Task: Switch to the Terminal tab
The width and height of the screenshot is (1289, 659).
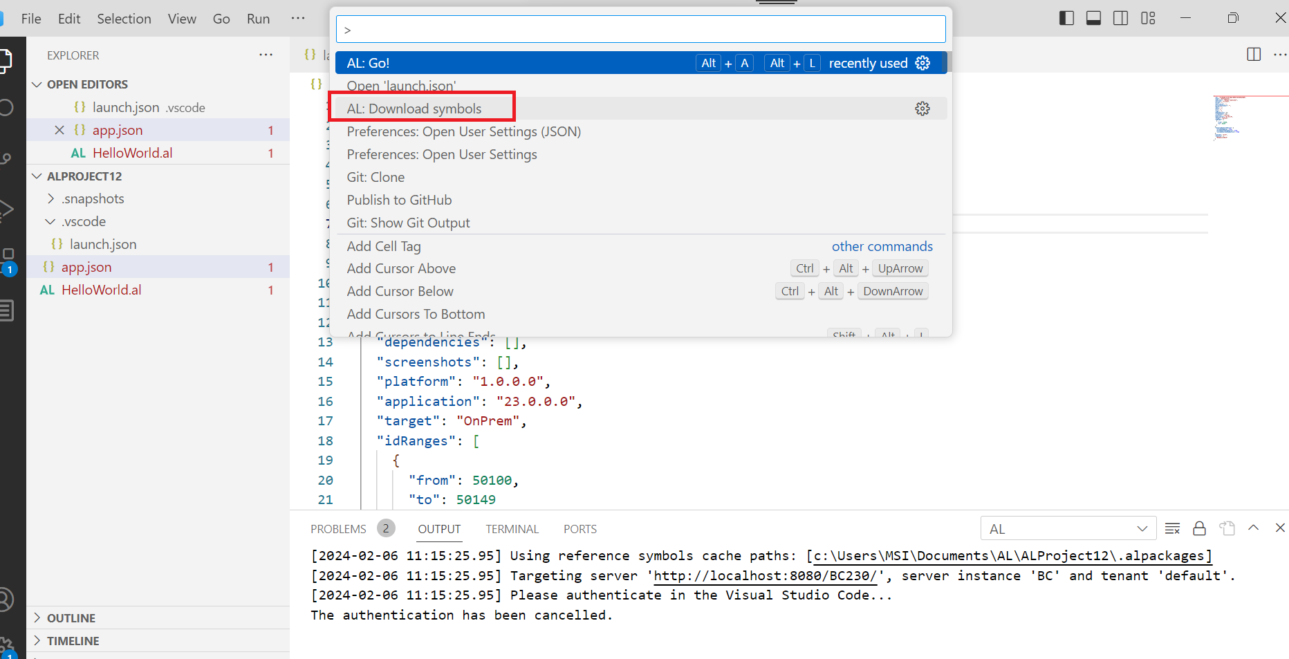Action: pyautogui.click(x=512, y=529)
